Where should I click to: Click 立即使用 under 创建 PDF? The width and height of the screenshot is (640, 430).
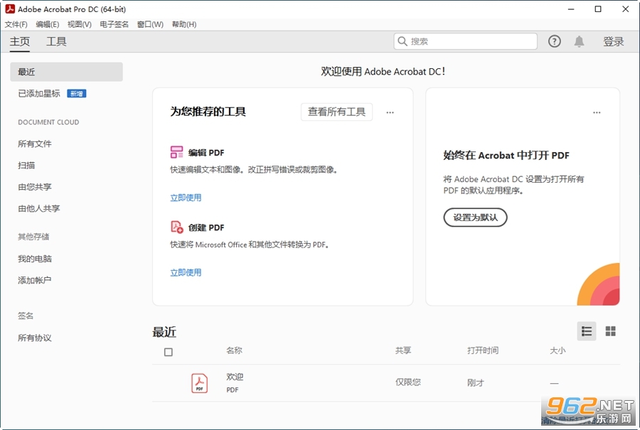tap(186, 272)
